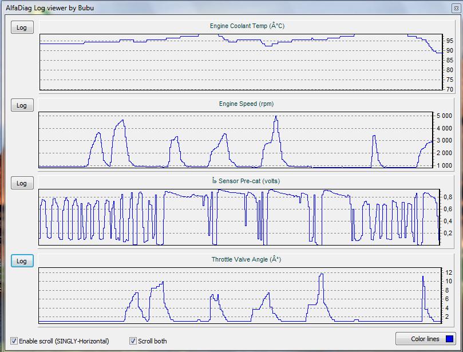This screenshot has height=352, width=463.
Task: Uncheck the Scroll both checkbox
Action: pyautogui.click(x=133, y=341)
